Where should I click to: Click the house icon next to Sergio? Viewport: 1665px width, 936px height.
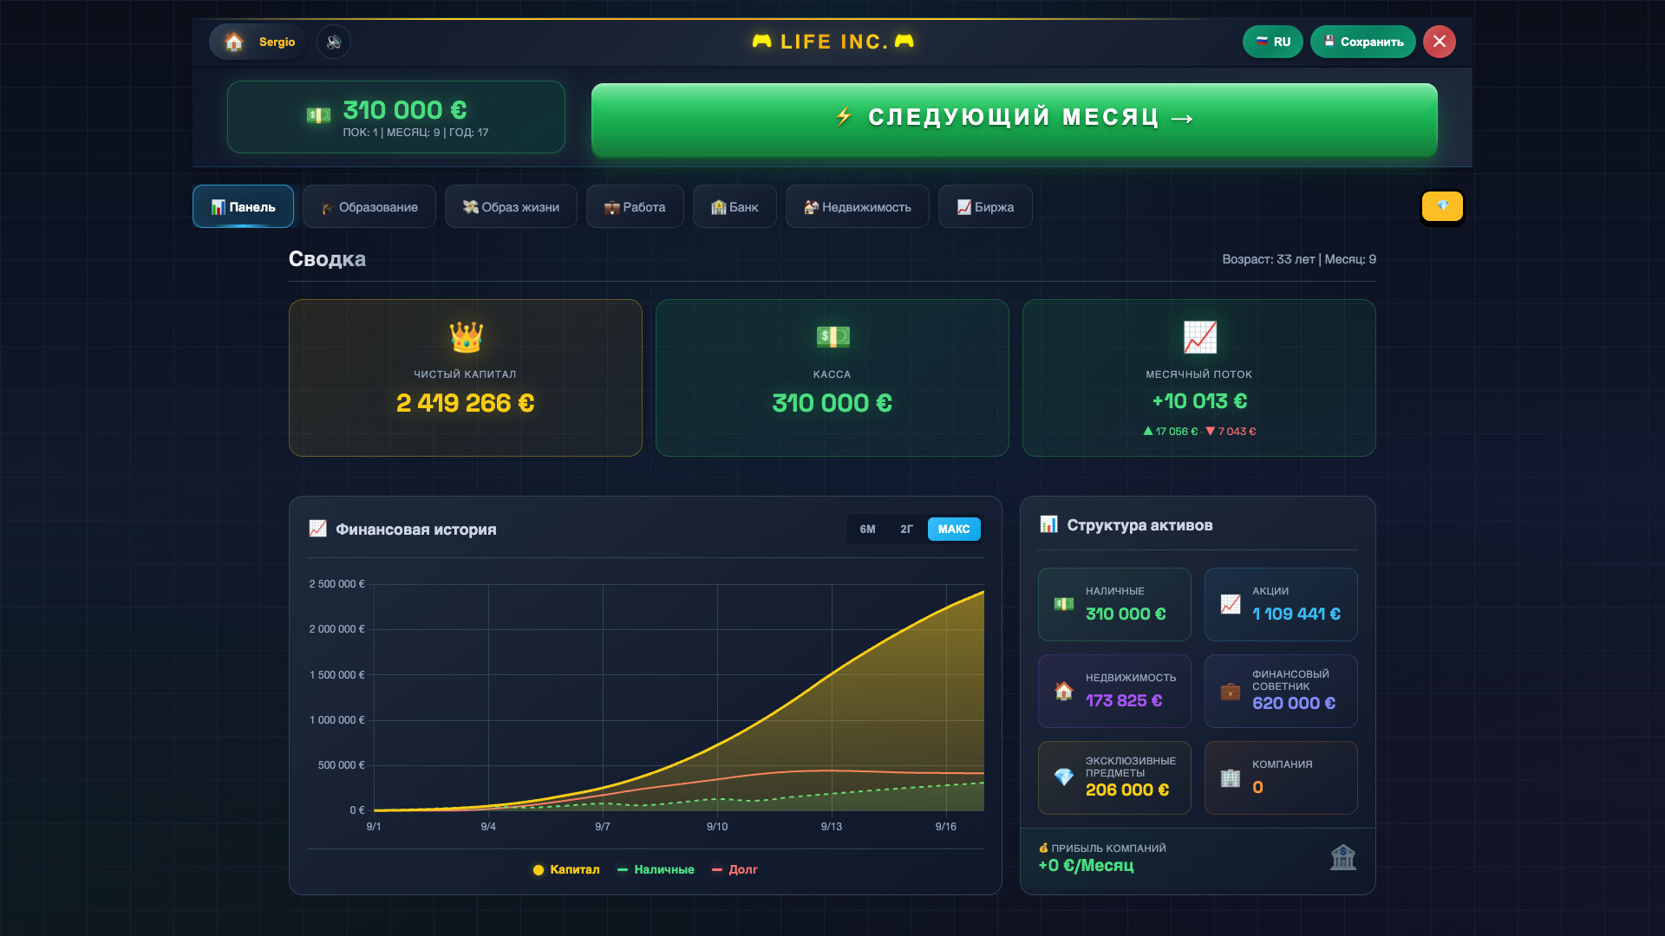coord(233,42)
